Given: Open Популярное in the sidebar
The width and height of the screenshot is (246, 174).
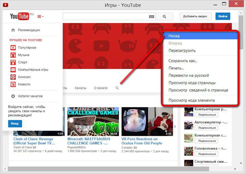Looking at the screenshot, I should click(x=27, y=48).
